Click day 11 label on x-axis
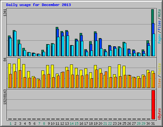This screenshot has width=163, height=127. [57, 124]
